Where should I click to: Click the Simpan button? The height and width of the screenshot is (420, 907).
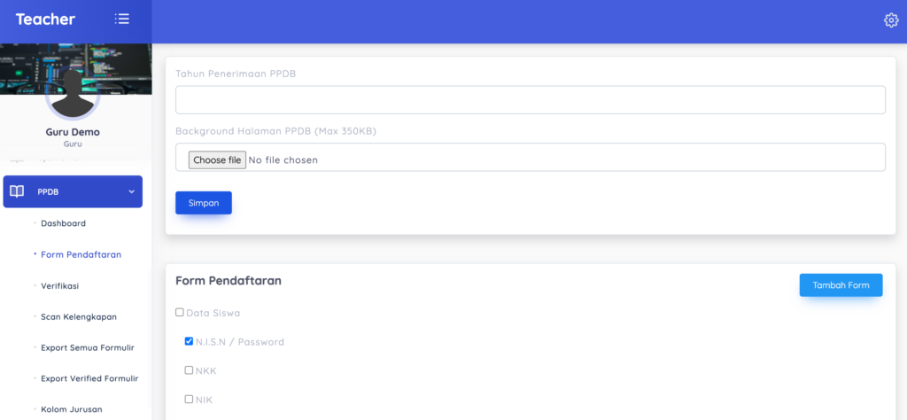(x=204, y=203)
